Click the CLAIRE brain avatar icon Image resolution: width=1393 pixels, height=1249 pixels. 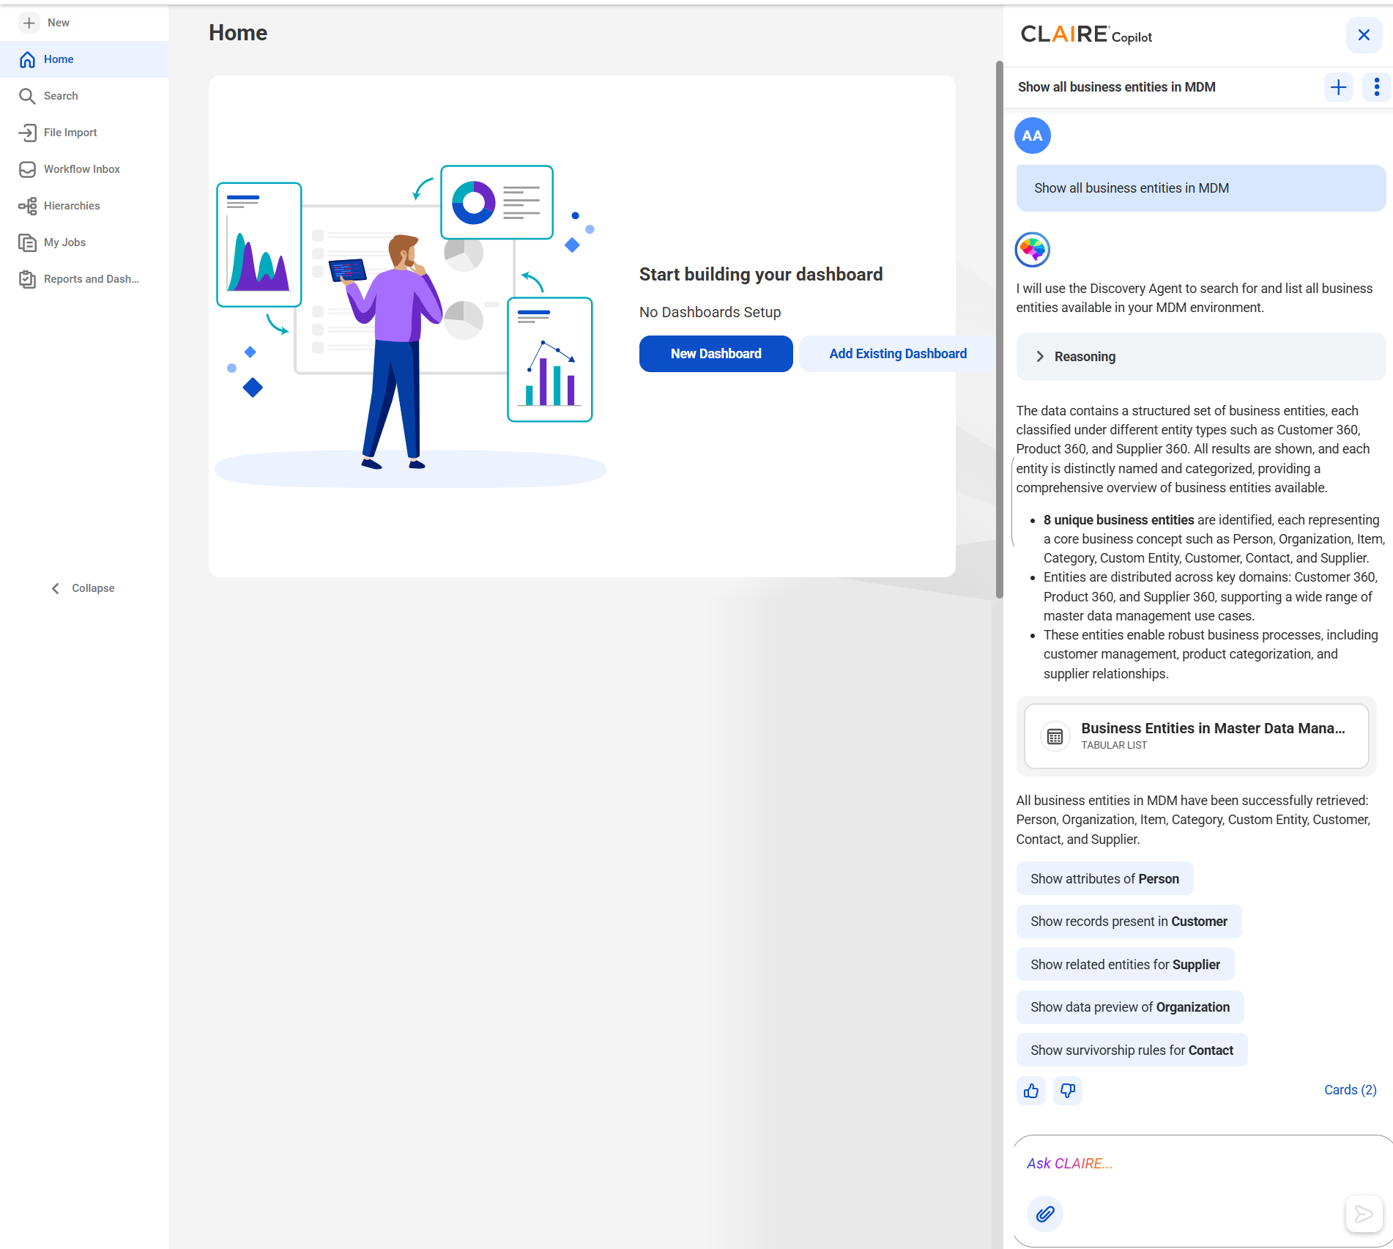point(1032,250)
